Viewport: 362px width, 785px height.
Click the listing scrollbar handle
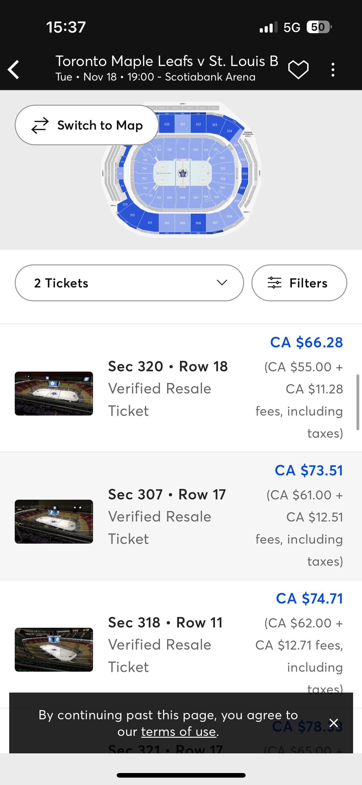[x=358, y=402]
